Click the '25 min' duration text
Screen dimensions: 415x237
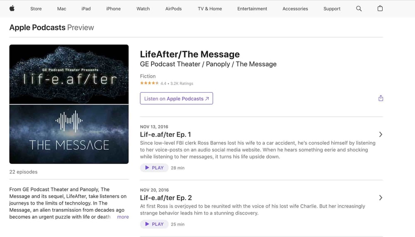tap(178, 224)
